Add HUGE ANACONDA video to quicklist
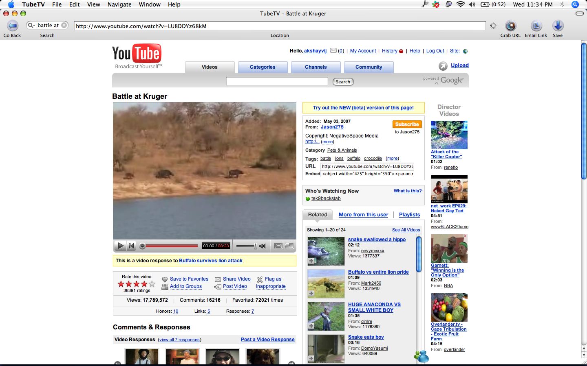This screenshot has width=587, height=366. [311, 326]
